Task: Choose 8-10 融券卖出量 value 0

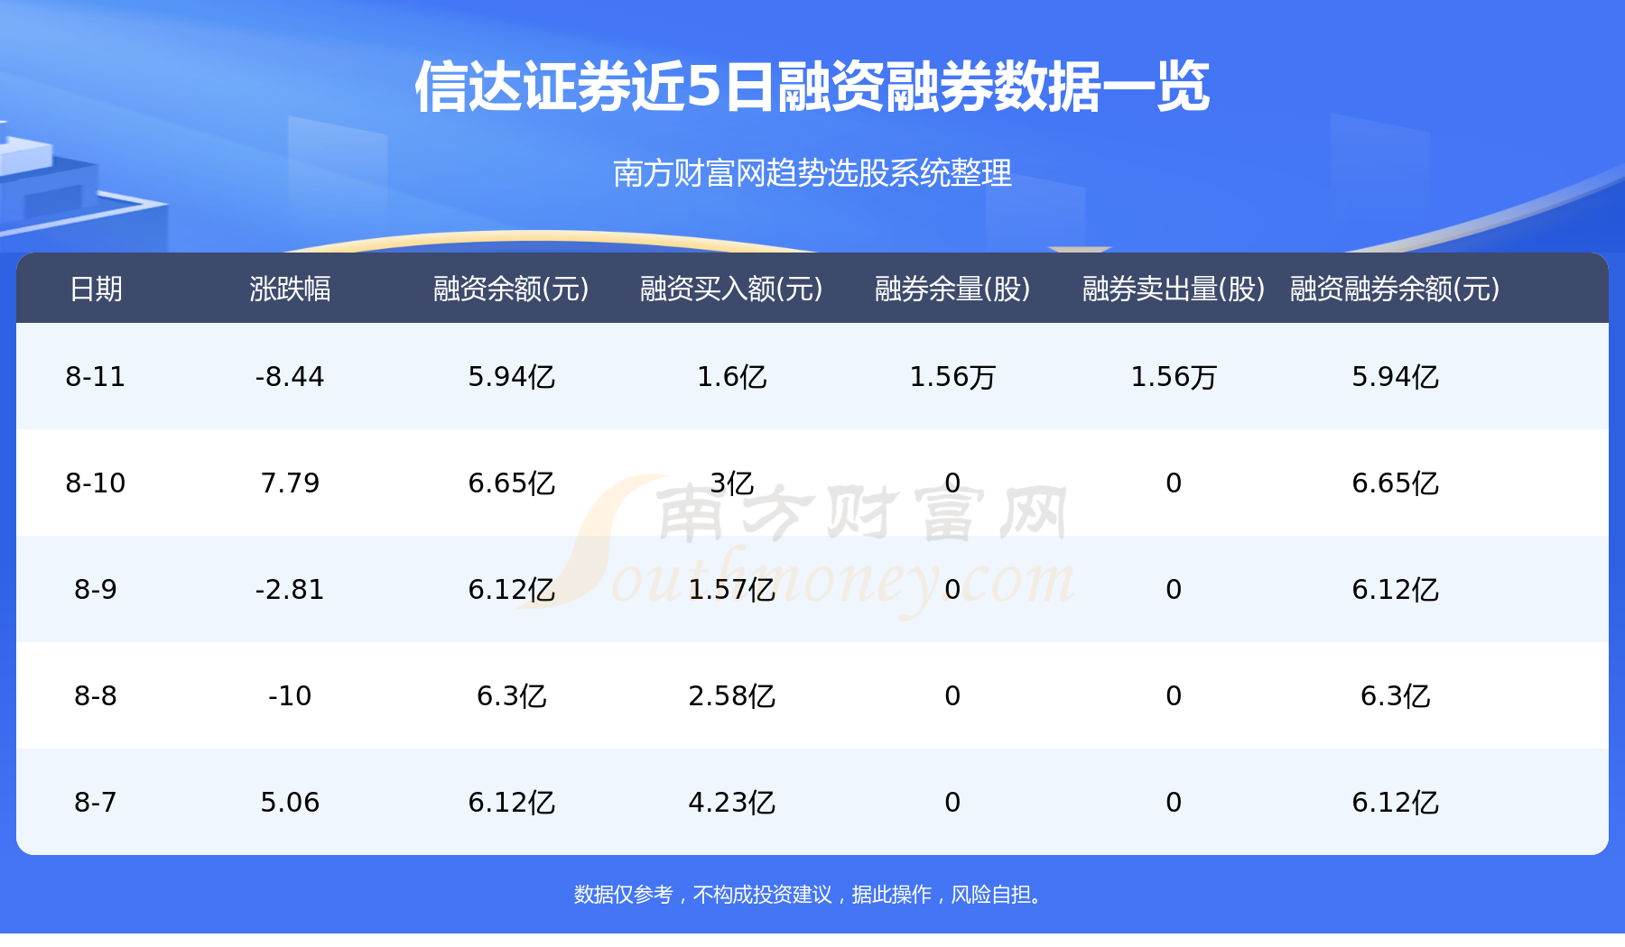Action: 1174,483
